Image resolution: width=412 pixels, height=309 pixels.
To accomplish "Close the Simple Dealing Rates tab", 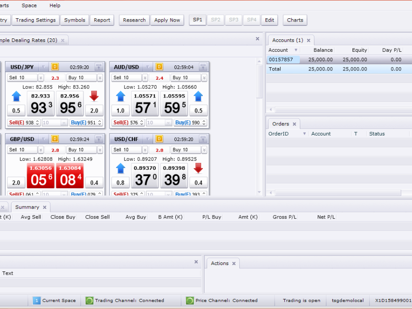I will point(63,40).
